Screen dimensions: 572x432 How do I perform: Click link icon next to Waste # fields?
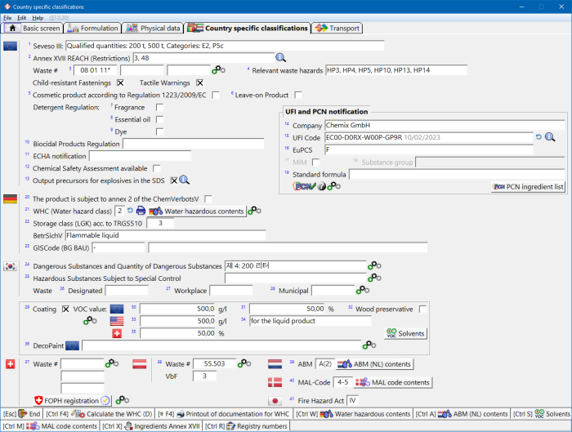tap(219, 71)
